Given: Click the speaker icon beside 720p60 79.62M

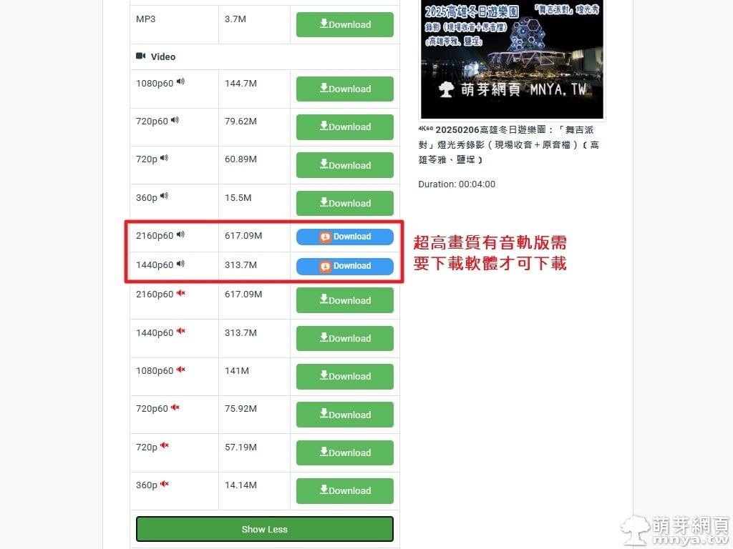Looking at the screenshot, I should click(x=175, y=120).
